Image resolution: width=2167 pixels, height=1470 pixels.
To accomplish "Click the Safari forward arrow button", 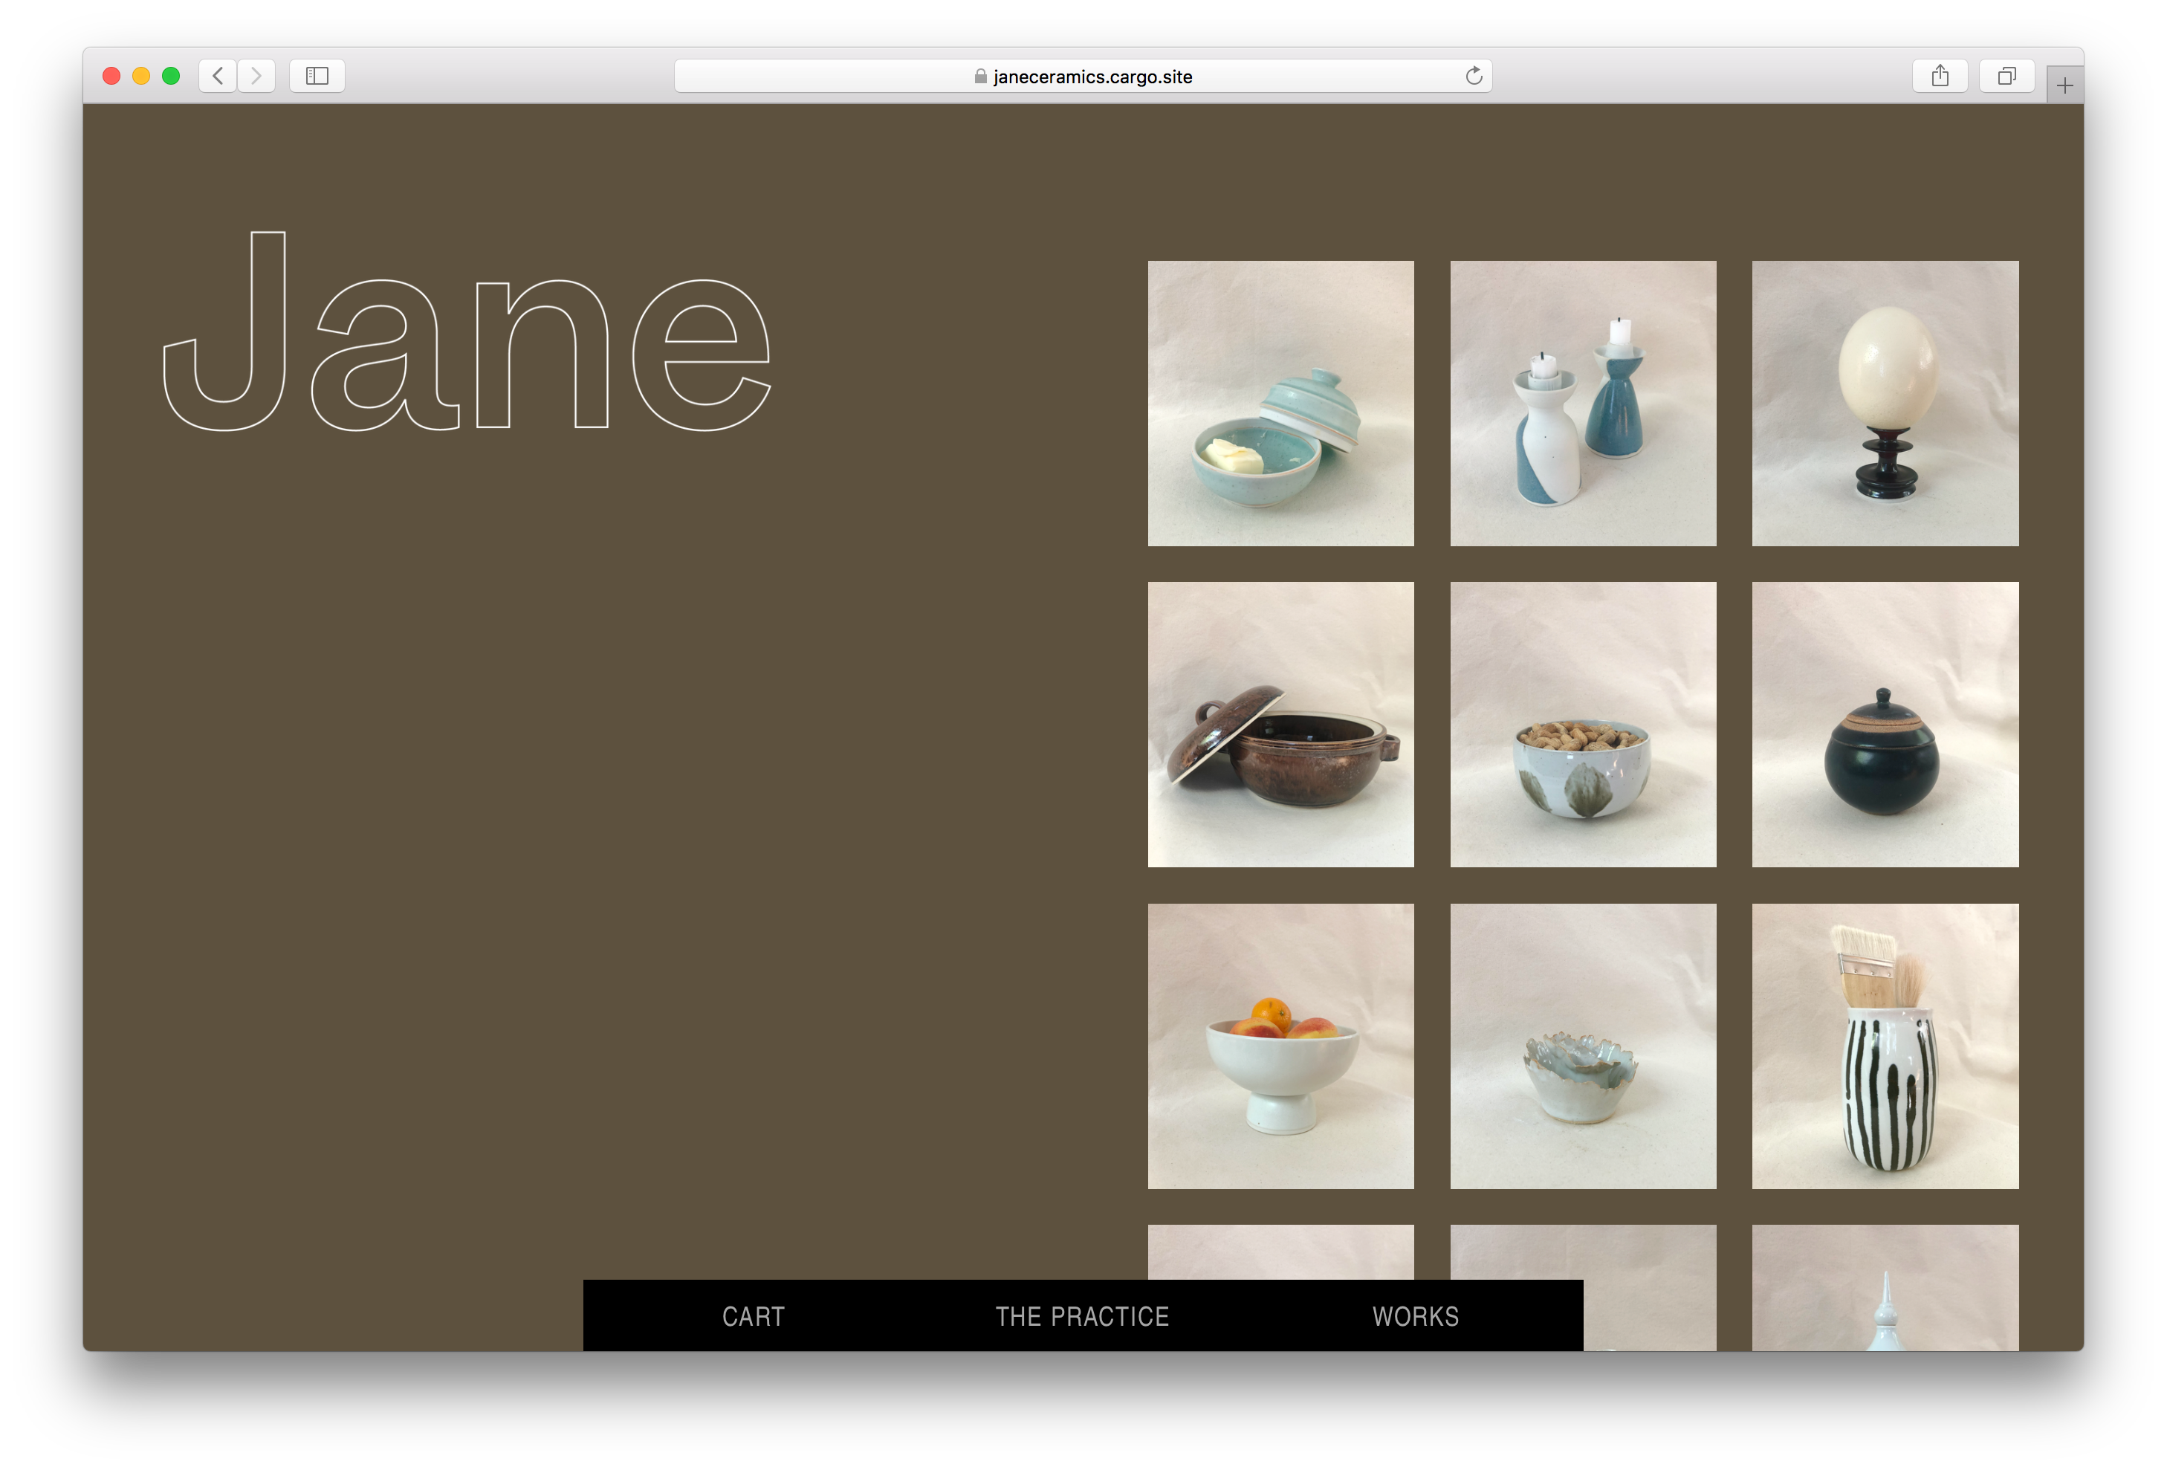I will tap(256, 76).
